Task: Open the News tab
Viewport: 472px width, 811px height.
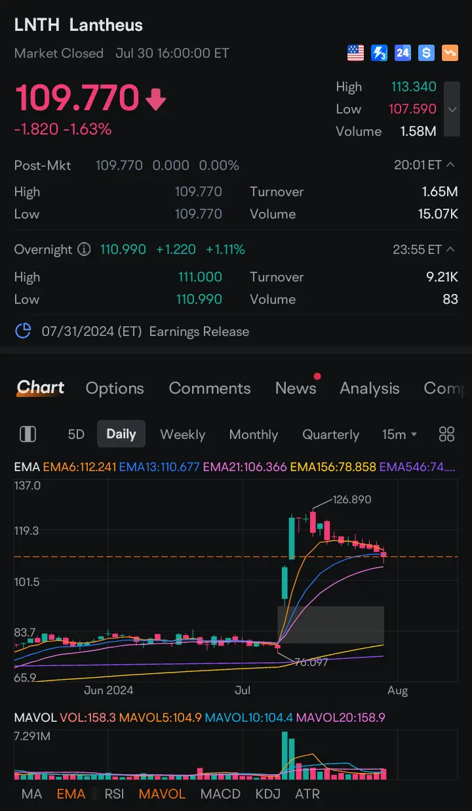Action: [x=296, y=388]
